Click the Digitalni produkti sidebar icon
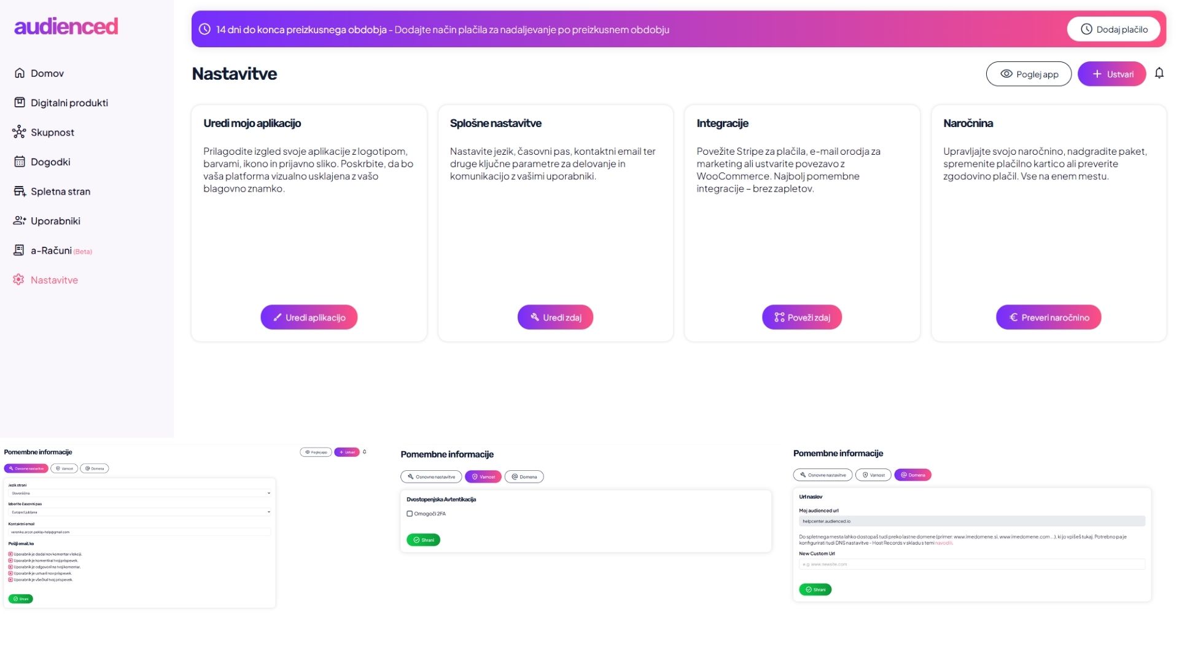 [20, 103]
